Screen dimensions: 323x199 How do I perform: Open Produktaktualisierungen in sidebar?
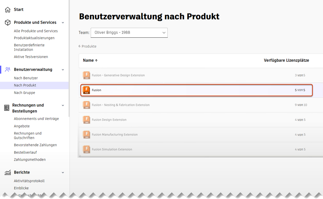tap(34, 38)
